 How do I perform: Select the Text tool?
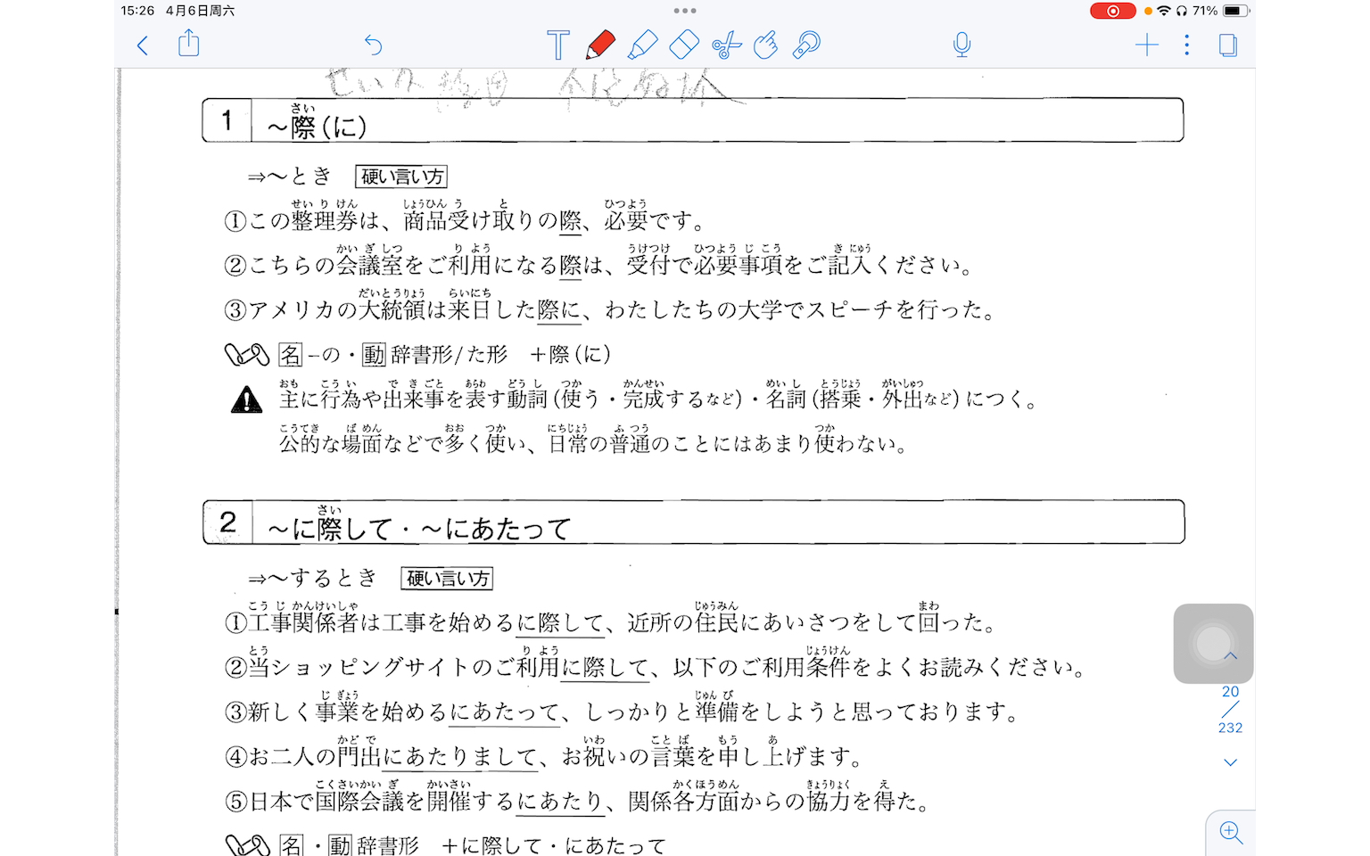click(x=558, y=45)
